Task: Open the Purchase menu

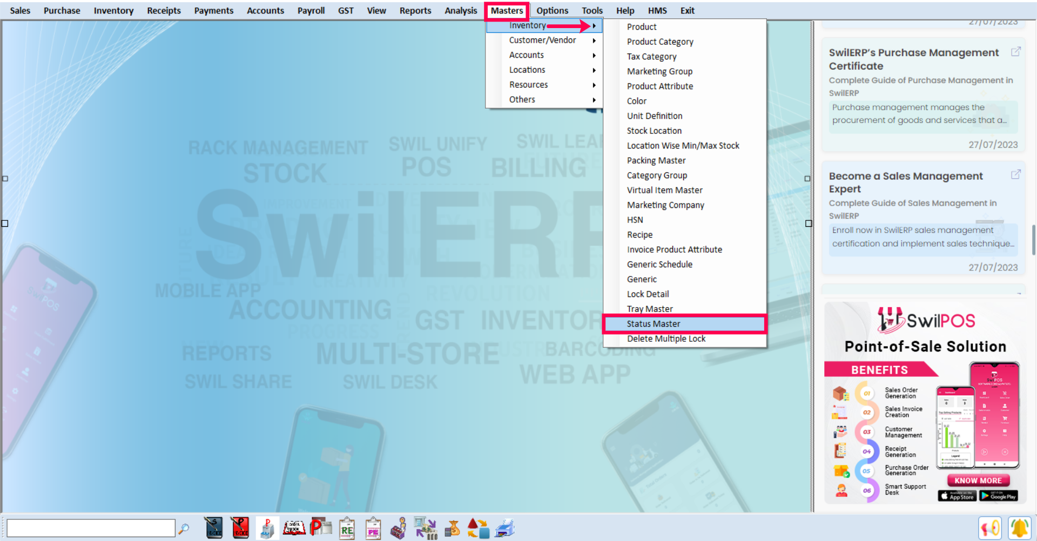Action: click(x=62, y=11)
